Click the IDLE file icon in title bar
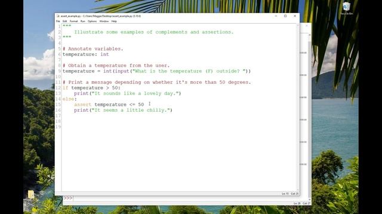 pos(58,16)
